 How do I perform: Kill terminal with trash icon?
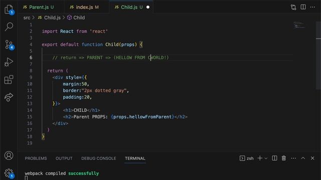click(x=284, y=158)
